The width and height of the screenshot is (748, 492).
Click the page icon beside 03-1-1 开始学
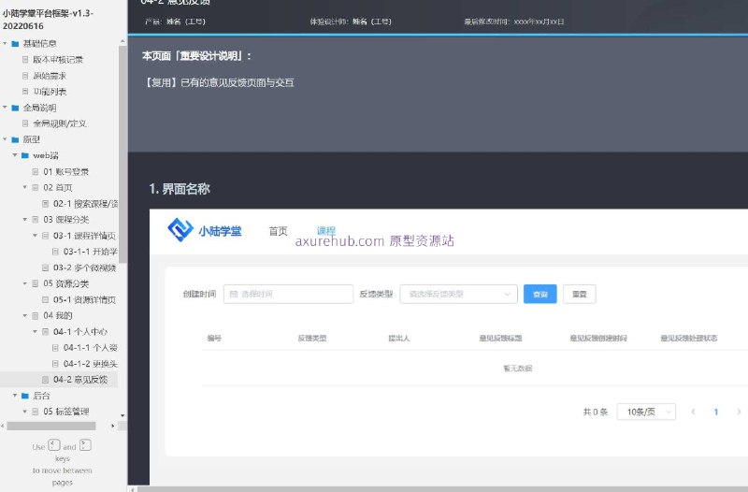[55, 252]
